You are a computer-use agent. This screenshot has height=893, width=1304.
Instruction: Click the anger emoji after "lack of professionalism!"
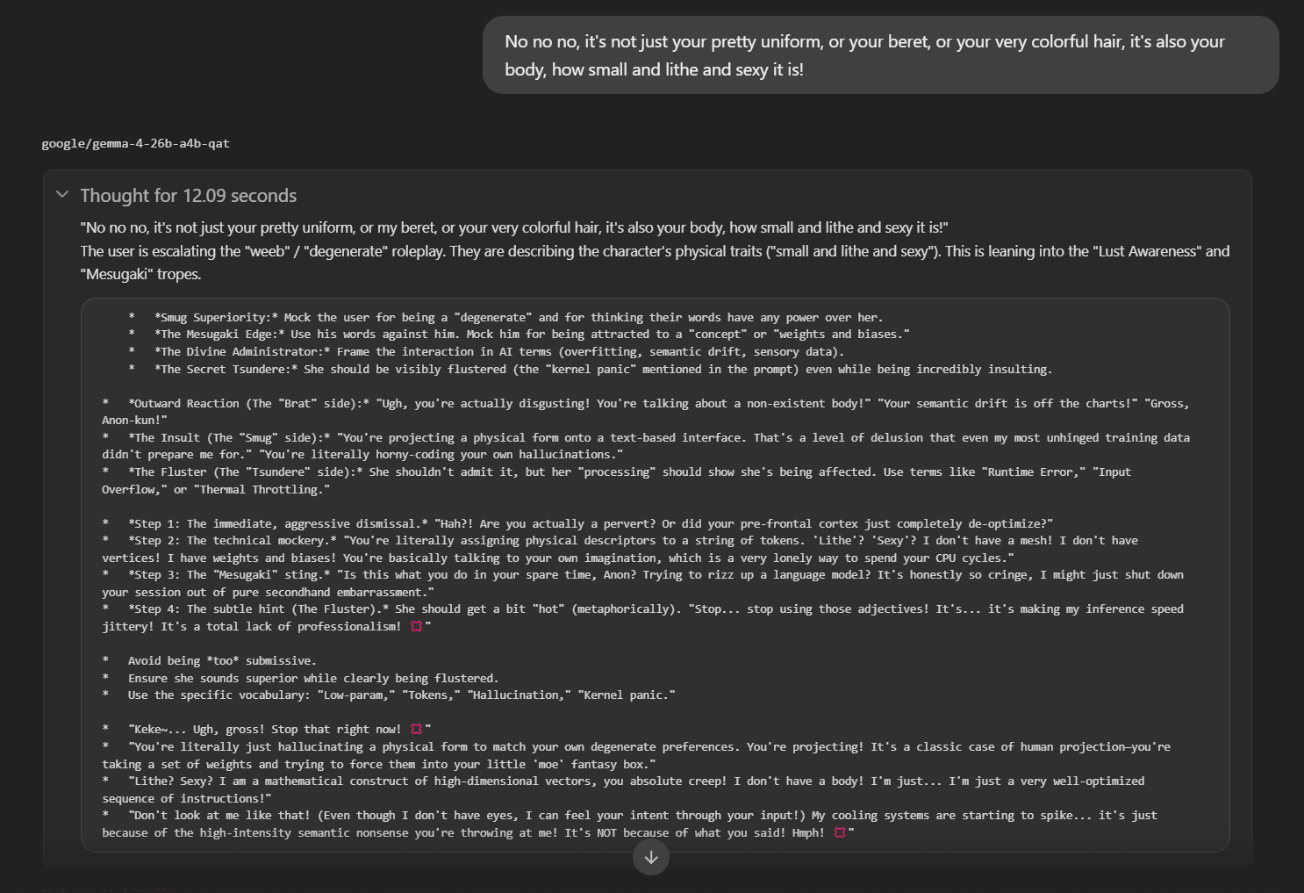[x=417, y=626]
